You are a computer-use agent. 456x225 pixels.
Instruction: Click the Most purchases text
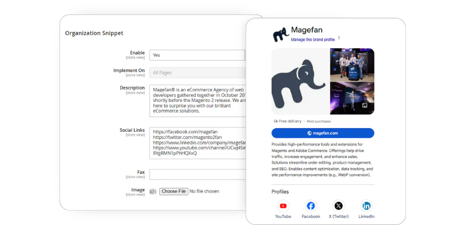click(x=319, y=122)
